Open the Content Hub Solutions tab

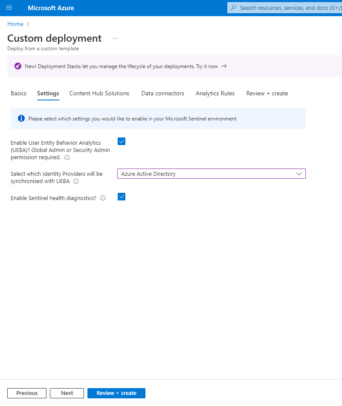[x=99, y=94]
